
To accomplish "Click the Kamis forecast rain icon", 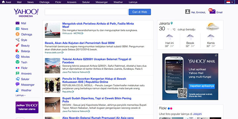I will coord(211,37).
